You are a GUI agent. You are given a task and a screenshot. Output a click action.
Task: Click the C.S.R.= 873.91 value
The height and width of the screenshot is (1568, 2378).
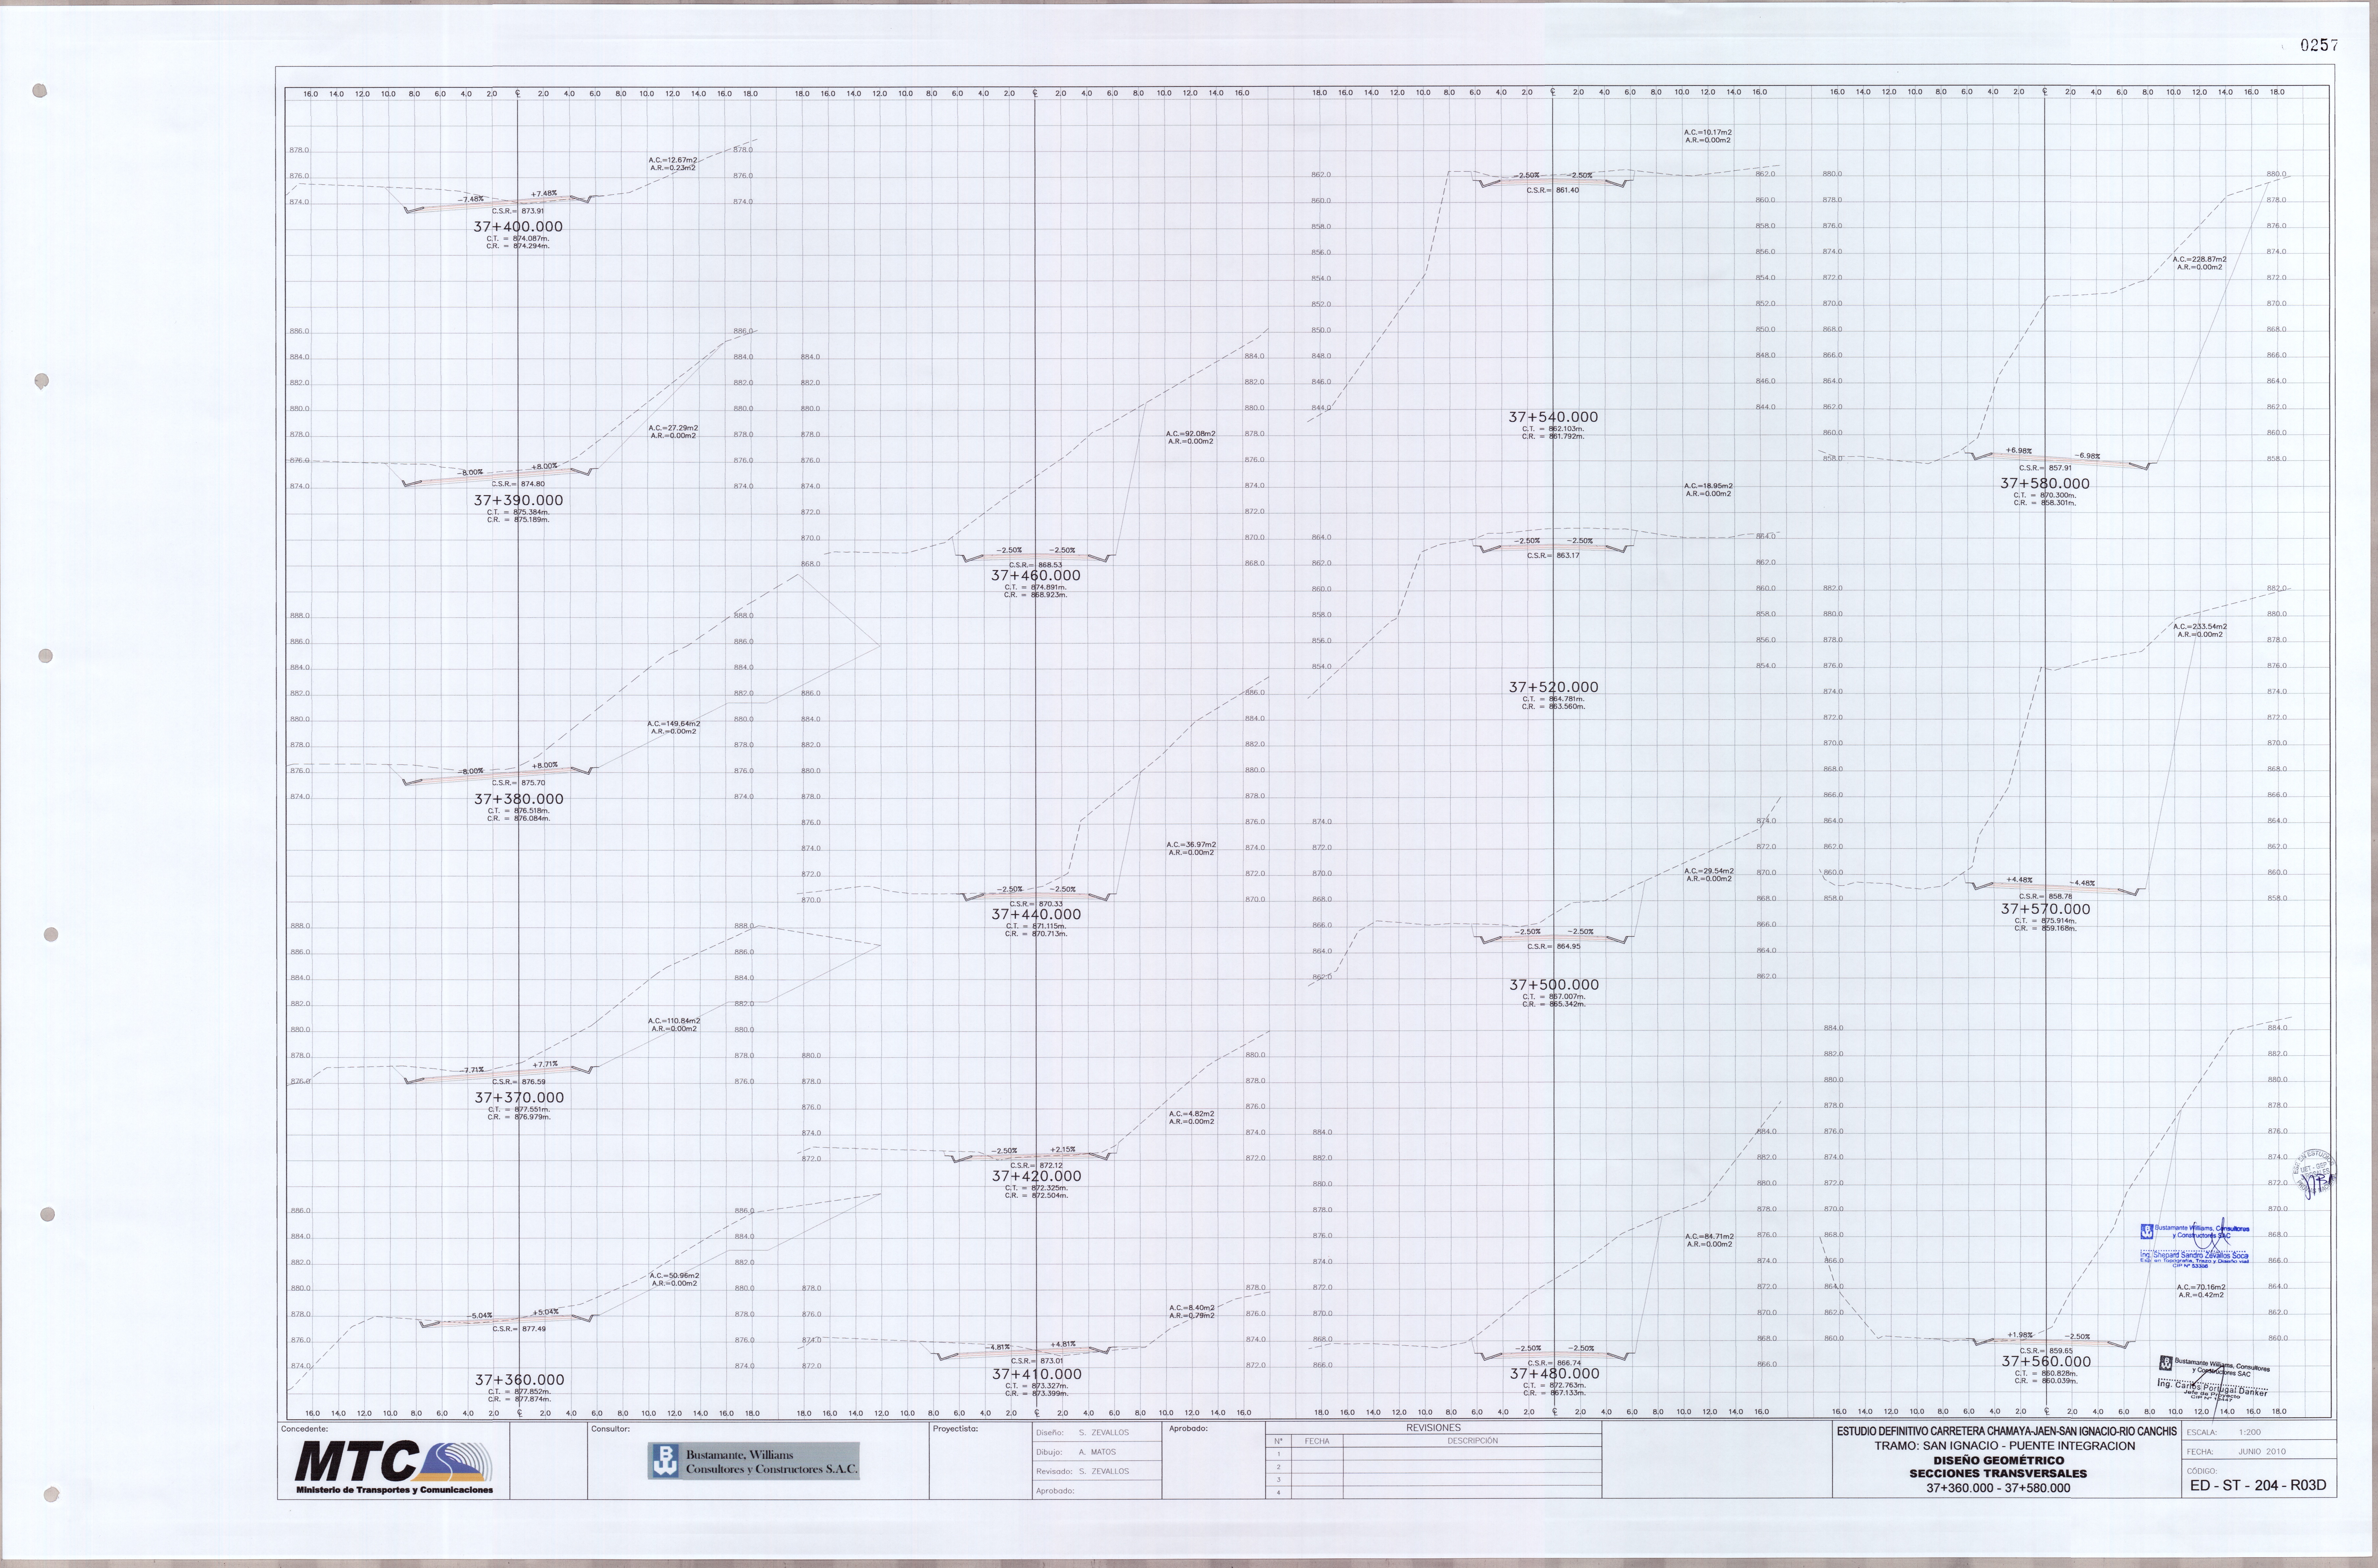[518, 211]
